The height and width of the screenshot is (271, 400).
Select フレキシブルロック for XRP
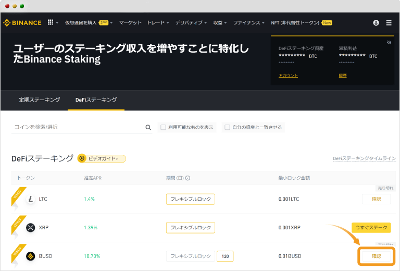pos(191,228)
